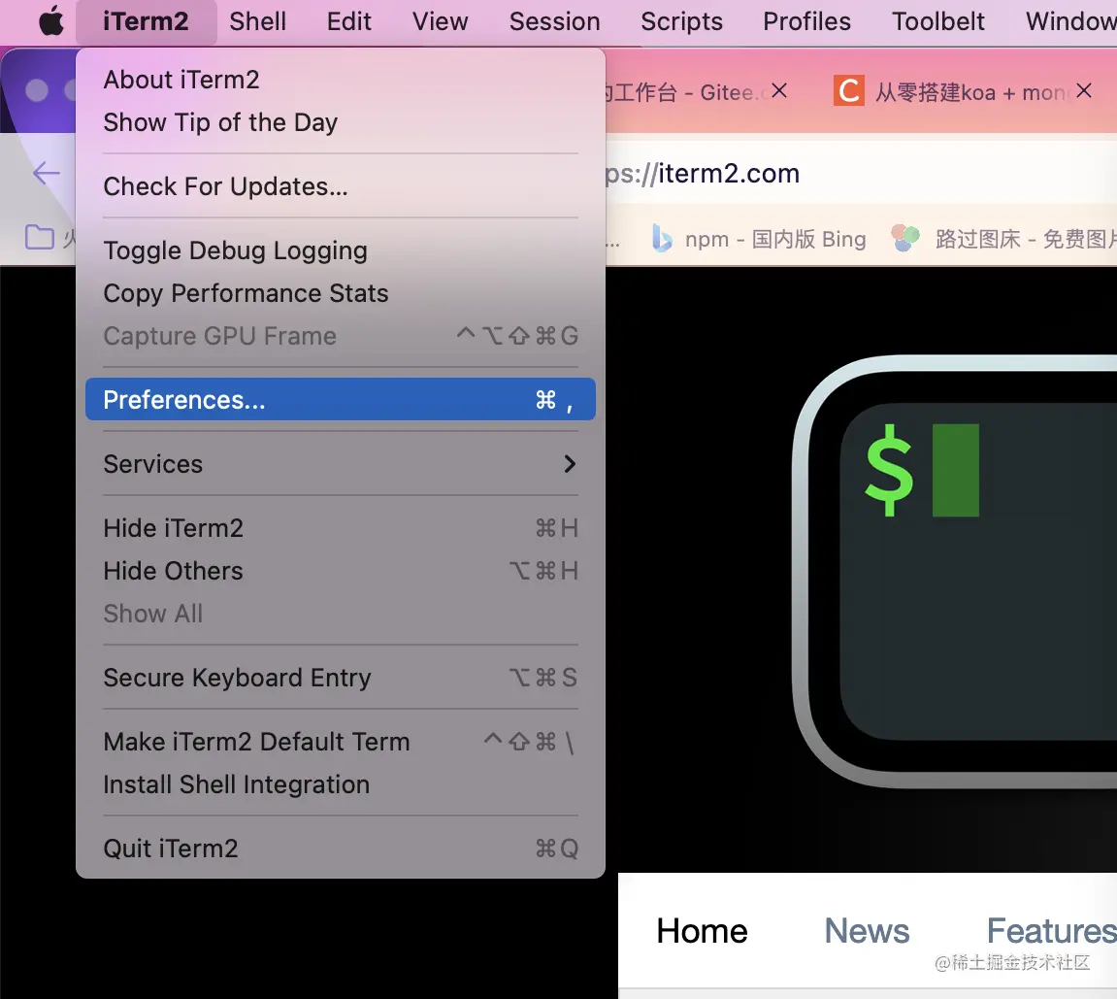Toggle Secure Keyboard Entry
Screen dimensions: 1117x999
341,678
